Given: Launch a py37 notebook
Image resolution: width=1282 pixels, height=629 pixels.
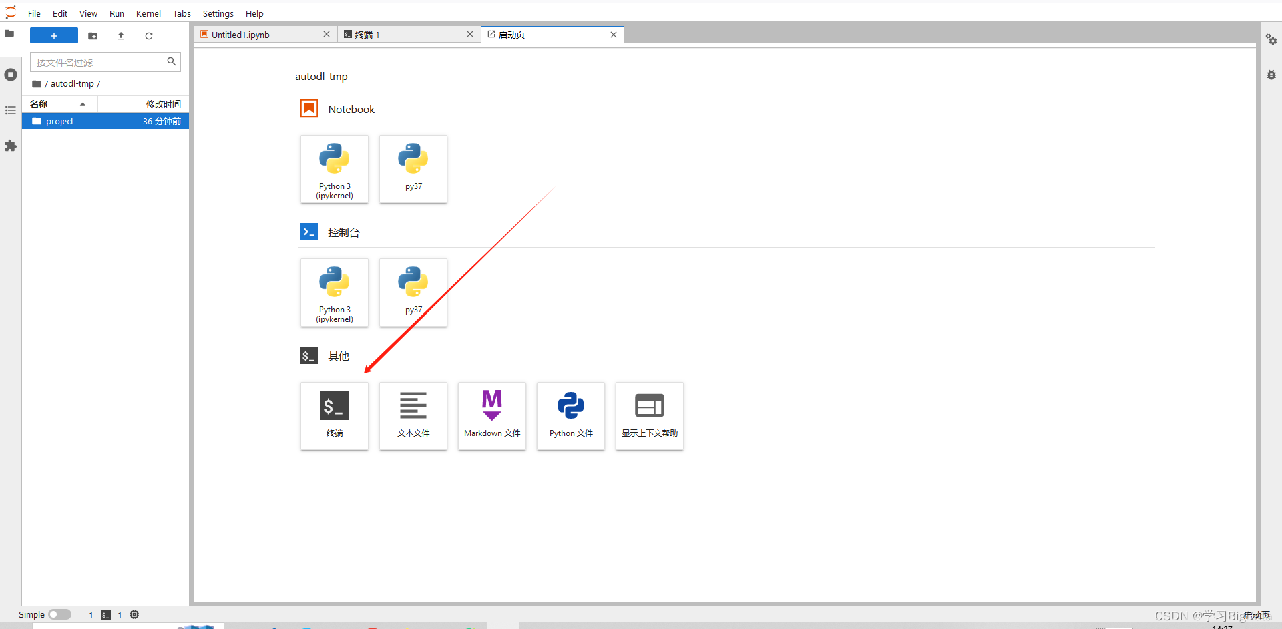Looking at the screenshot, I should click(x=413, y=169).
